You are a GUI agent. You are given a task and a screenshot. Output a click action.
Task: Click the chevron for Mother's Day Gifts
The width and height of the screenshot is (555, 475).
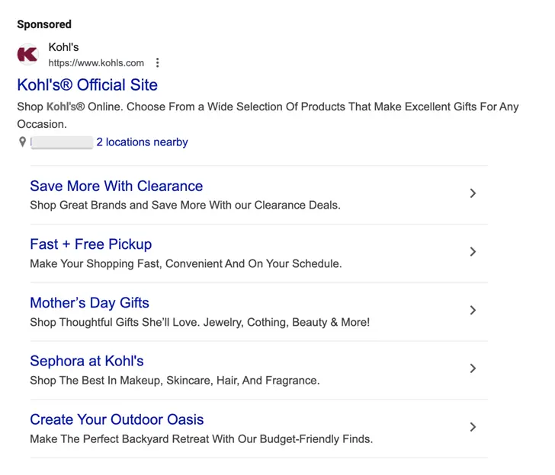[473, 311]
